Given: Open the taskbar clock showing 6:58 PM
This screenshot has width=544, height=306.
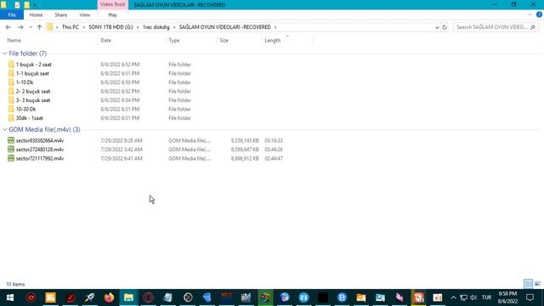Looking at the screenshot, I should 507,297.
